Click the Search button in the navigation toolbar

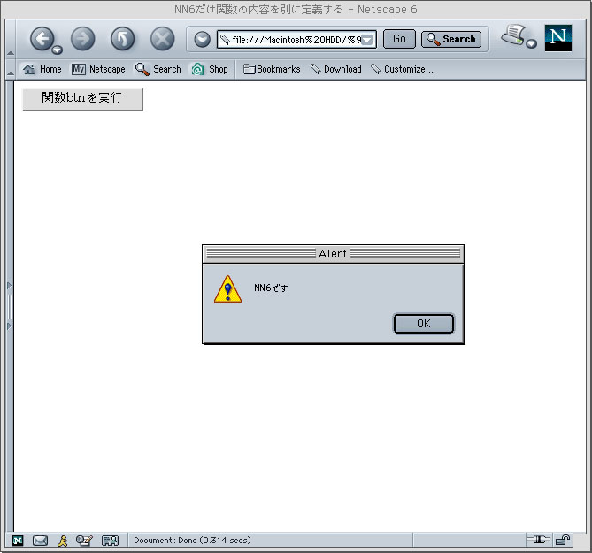click(x=451, y=39)
